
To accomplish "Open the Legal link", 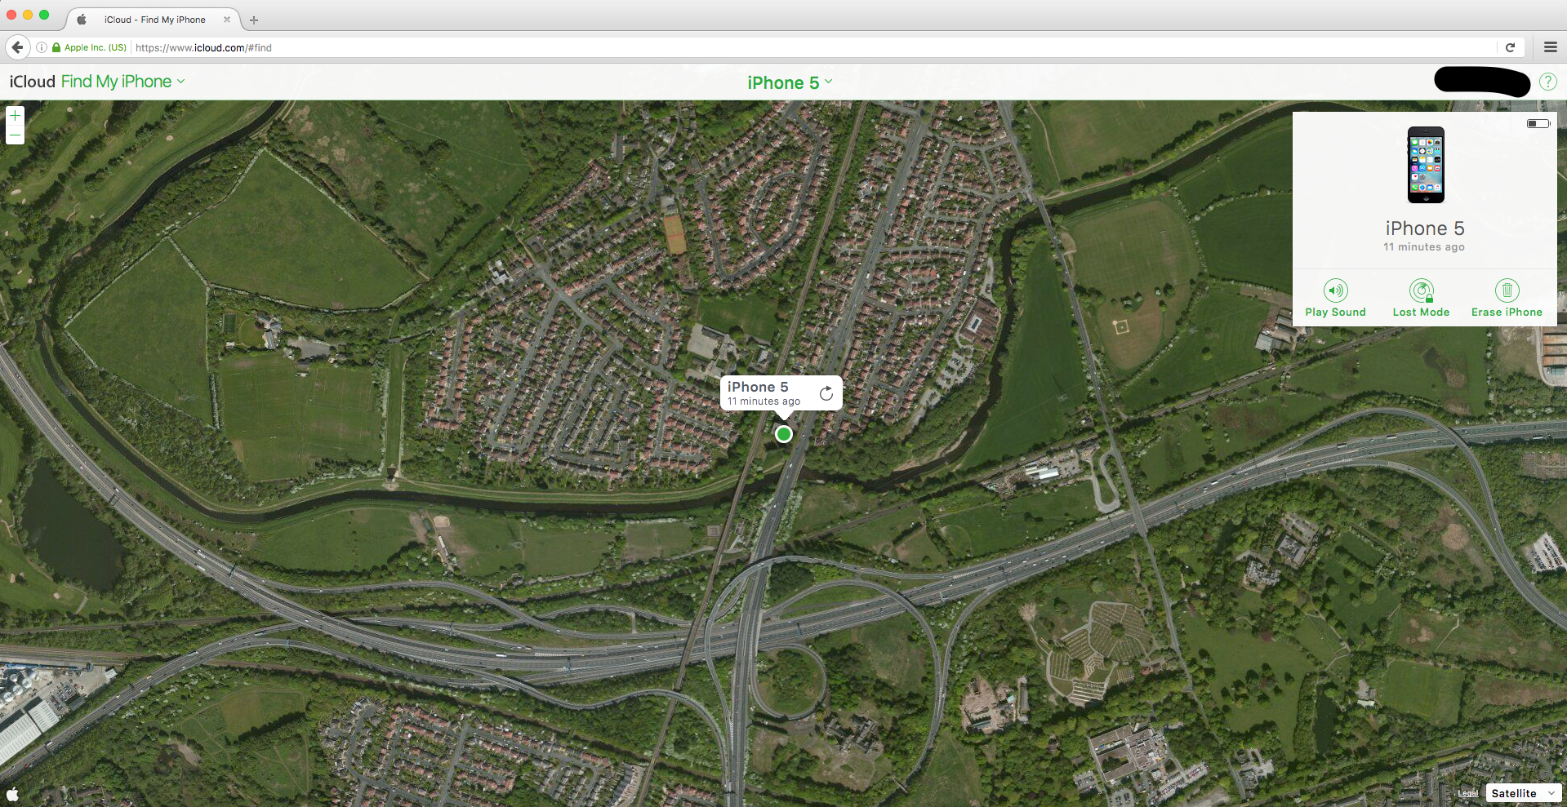I will [x=1467, y=792].
